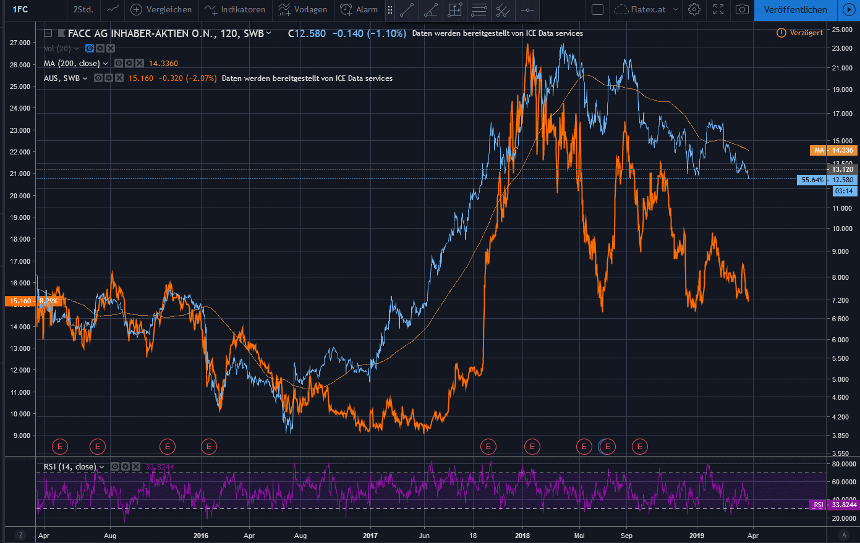Click the close price C12.580 in legend
This screenshot has width=860, height=543.
[307, 33]
